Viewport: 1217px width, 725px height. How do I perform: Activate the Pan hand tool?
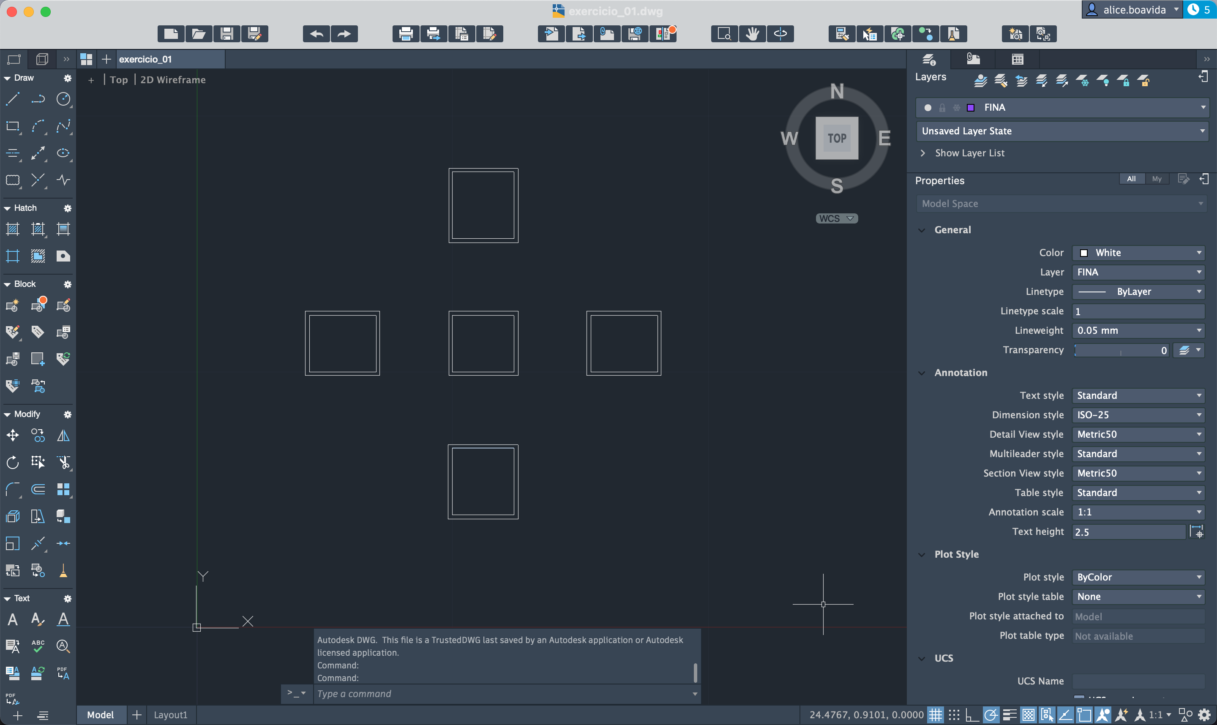pyautogui.click(x=753, y=34)
